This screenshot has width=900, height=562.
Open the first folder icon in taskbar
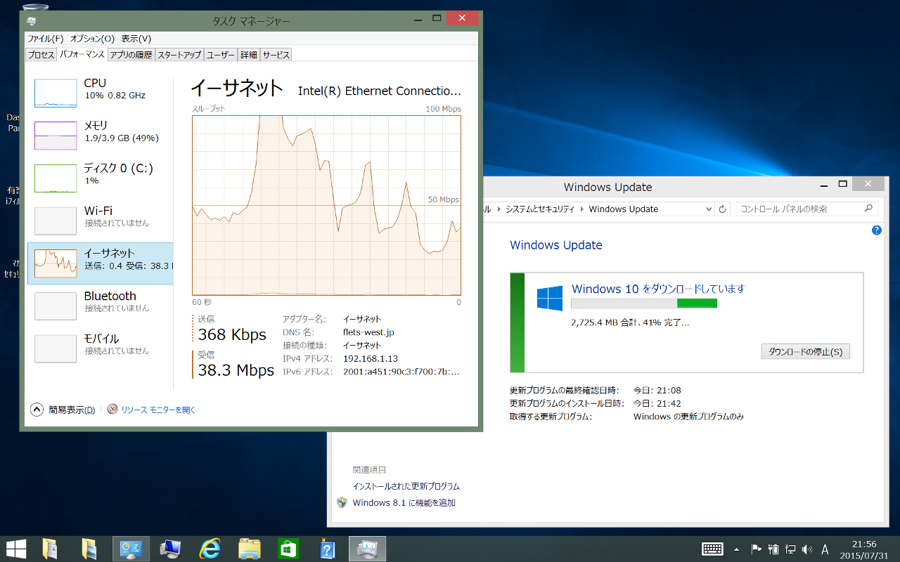(50, 549)
